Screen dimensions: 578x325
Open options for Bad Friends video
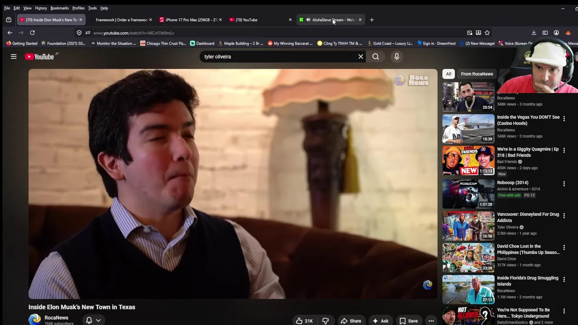(564, 150)
